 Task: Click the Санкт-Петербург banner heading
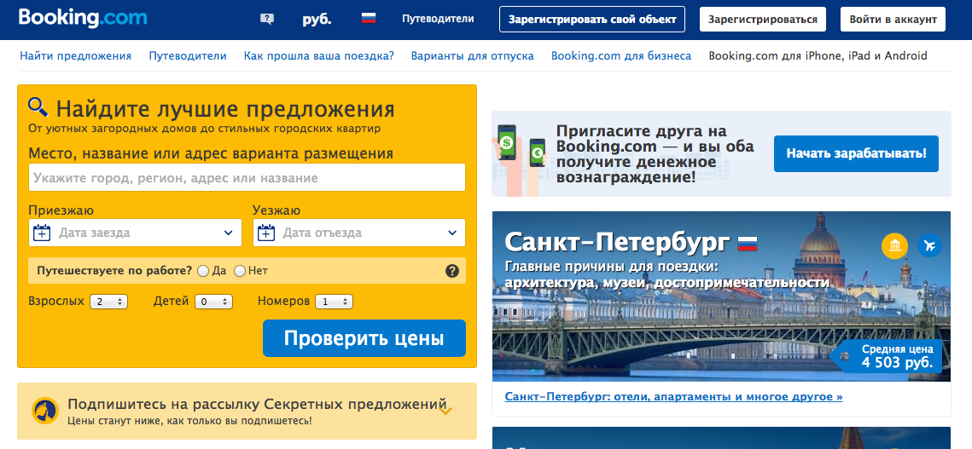point(617,243)
